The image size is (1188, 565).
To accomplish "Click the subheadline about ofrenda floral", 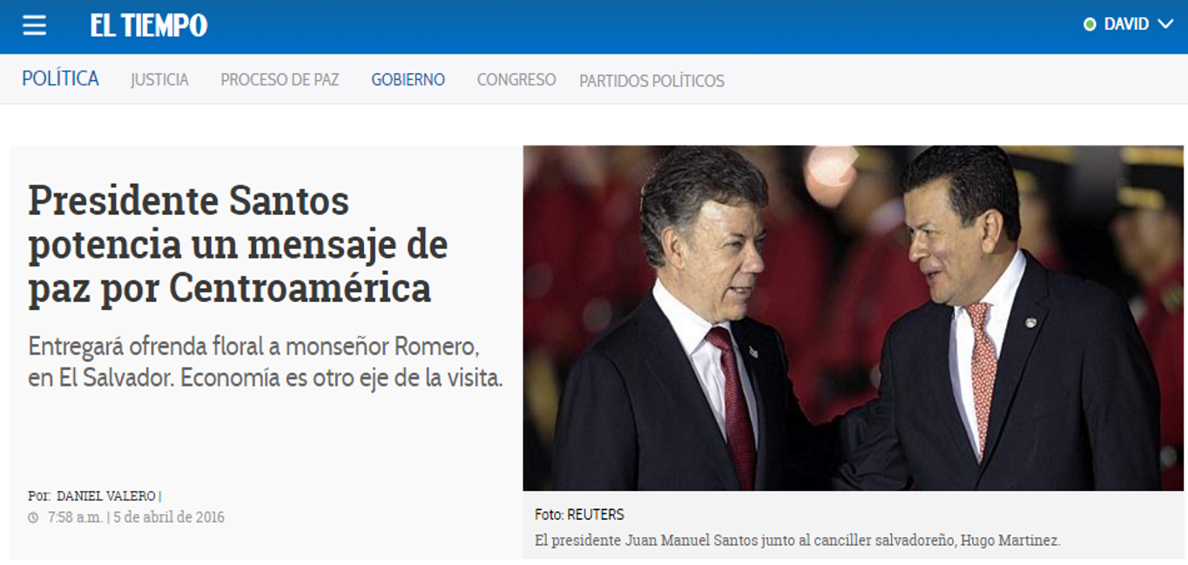I will [x=266, y=362].
